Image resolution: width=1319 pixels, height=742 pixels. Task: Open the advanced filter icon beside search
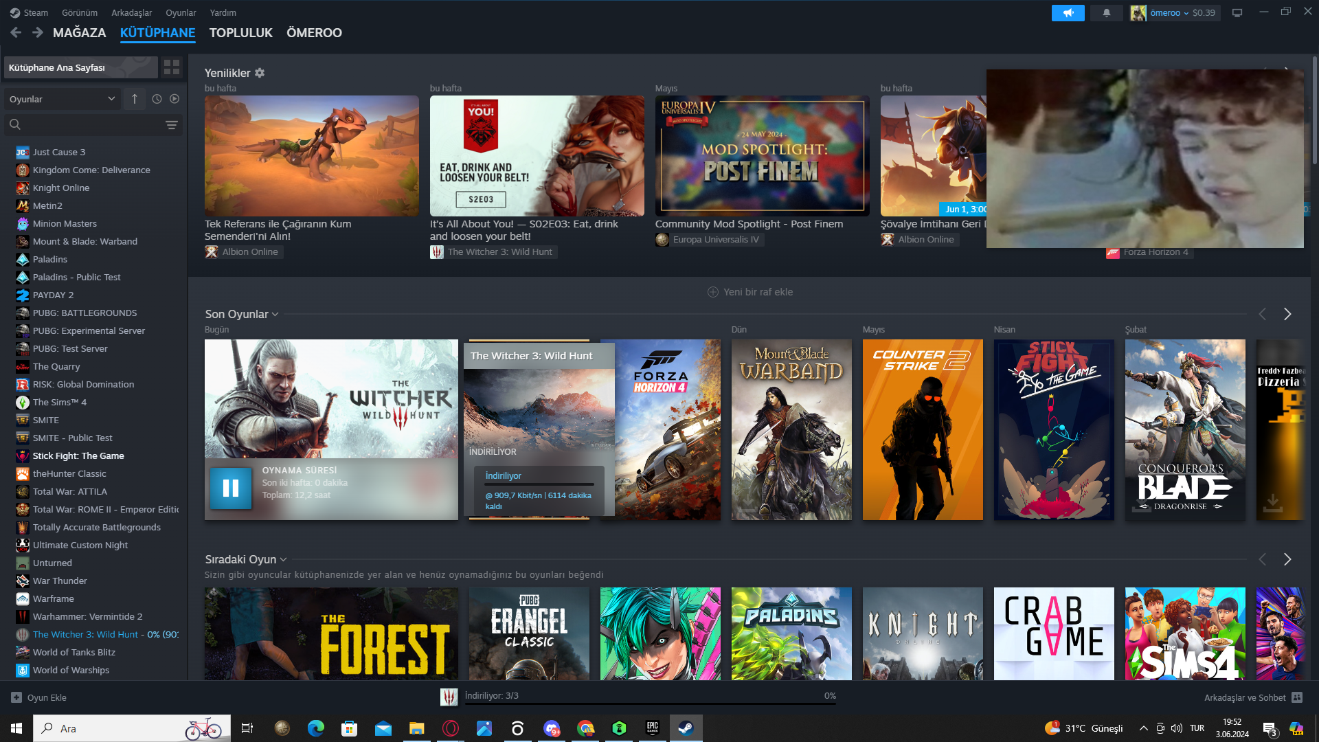[172, 124]
